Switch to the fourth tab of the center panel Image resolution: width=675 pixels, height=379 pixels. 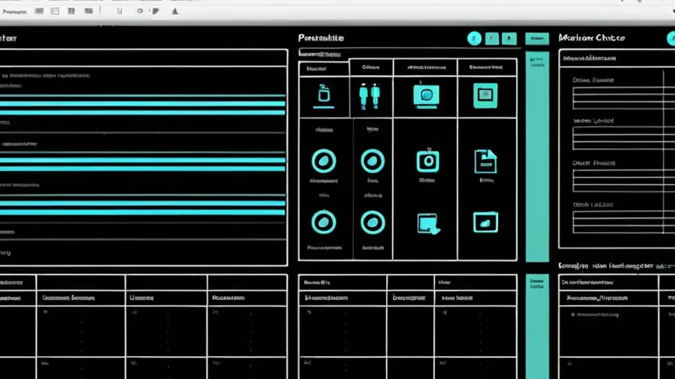point(487,68)
